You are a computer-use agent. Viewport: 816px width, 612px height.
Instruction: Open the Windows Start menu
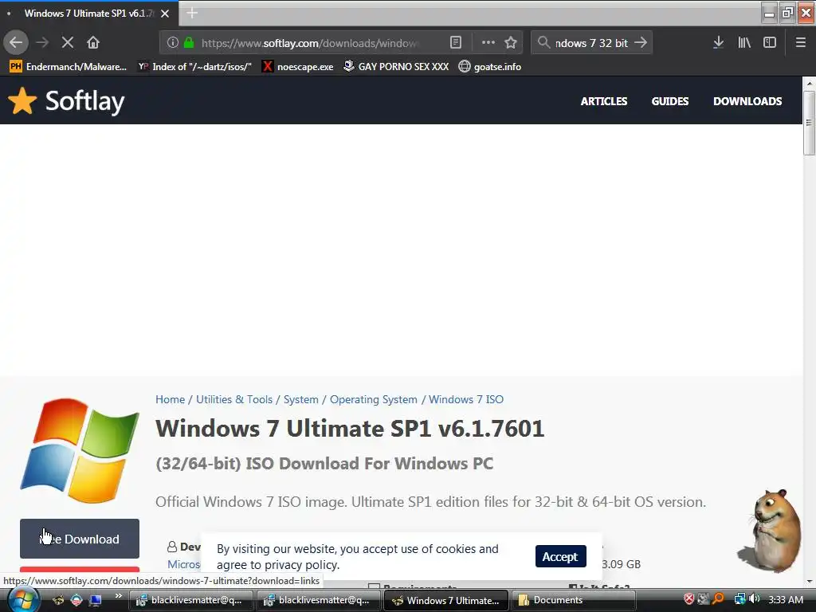click(23, 599)
